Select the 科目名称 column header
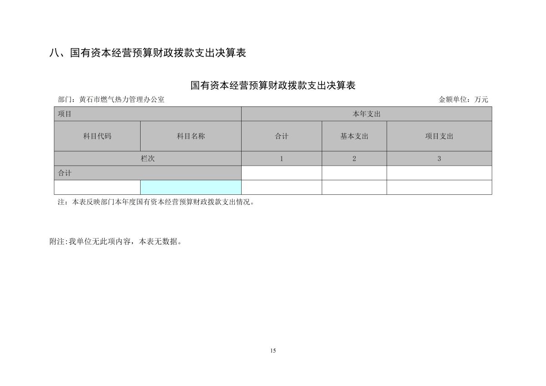Screen dimensions: 546x386 (191, 136)
